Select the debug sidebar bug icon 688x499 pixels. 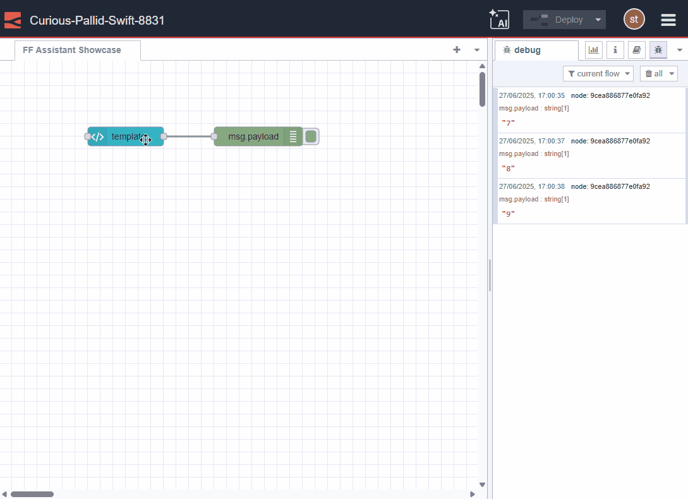click(658, 49)
